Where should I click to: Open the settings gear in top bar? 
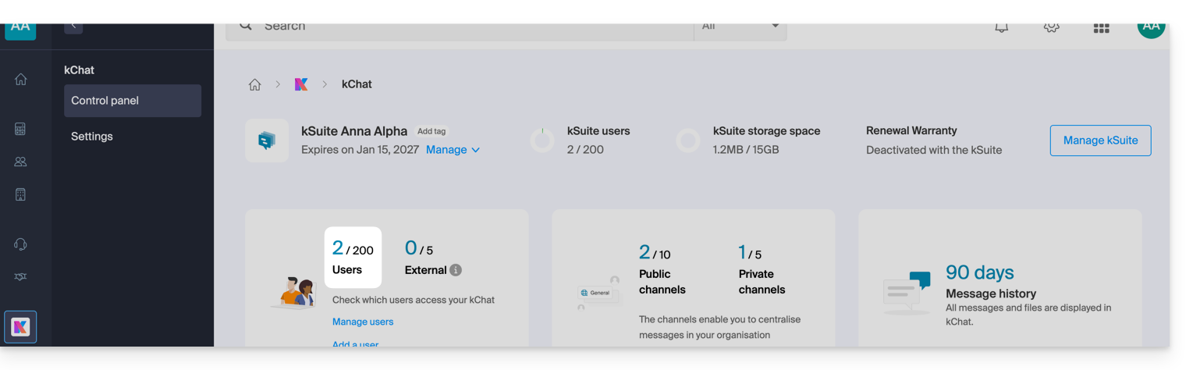[x=1051, y=27]
